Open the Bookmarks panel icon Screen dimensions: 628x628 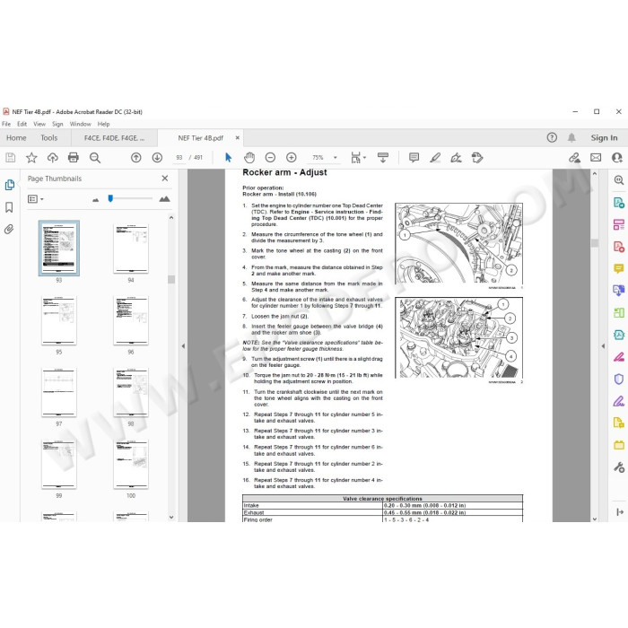pyautogui.click(x=9, y=207)
